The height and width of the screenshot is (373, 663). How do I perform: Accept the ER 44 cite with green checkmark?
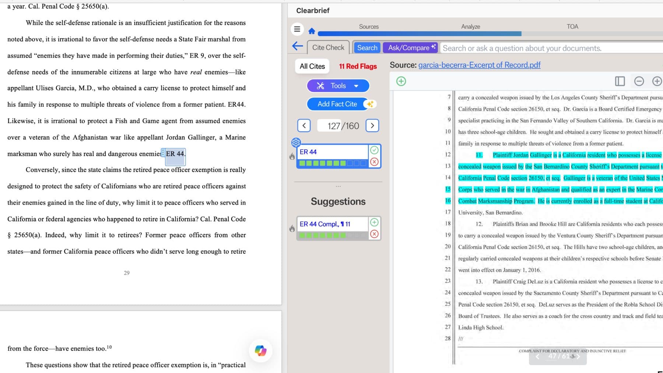[x=374, y=150]
